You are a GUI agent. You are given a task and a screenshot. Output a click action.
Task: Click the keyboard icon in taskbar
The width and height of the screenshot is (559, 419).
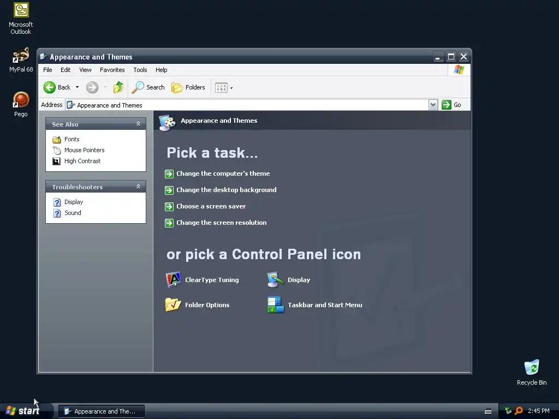tap(488, 411)
